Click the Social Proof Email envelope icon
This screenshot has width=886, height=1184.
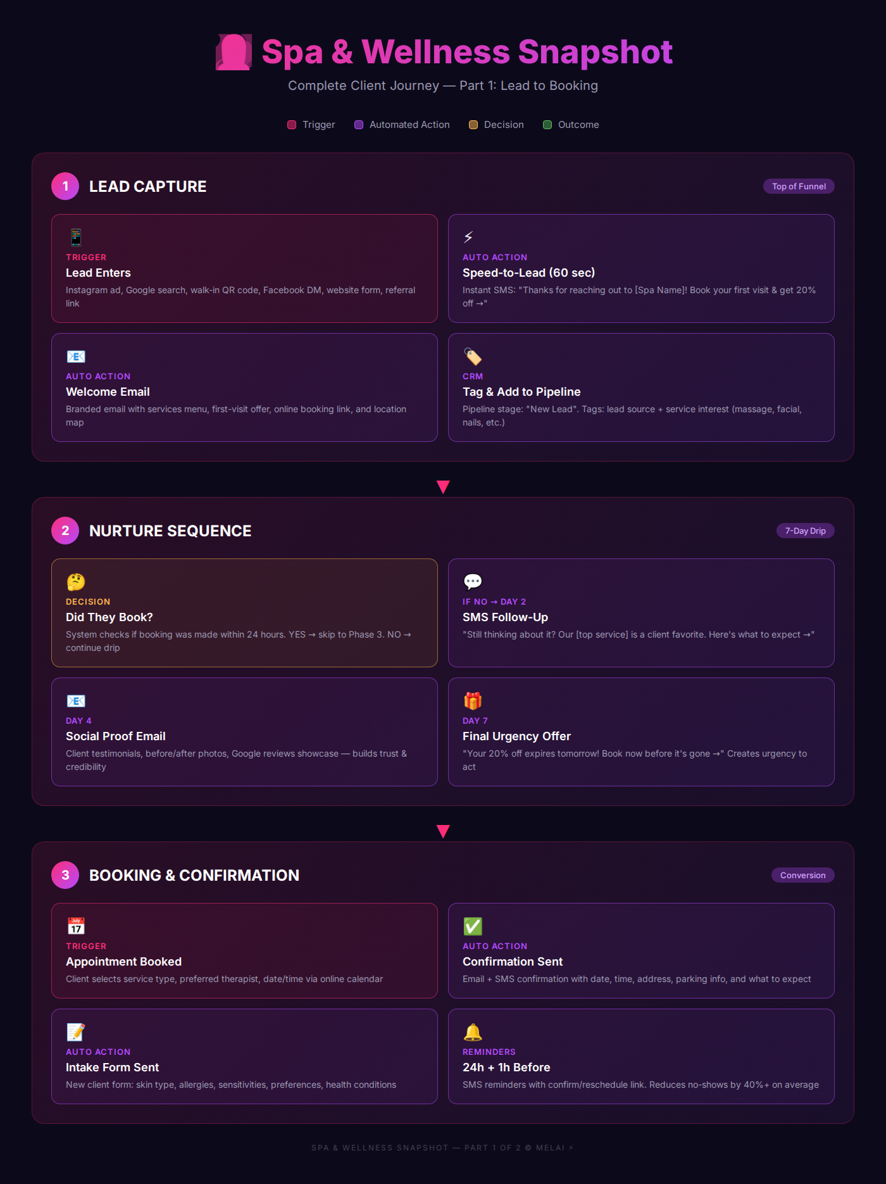(76, 701)
